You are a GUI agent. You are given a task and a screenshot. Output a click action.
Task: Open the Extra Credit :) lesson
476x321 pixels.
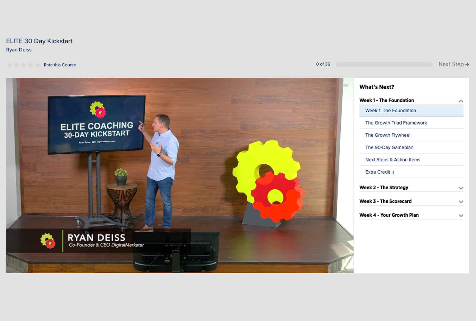pyautogui.click(x=411, y=172)
